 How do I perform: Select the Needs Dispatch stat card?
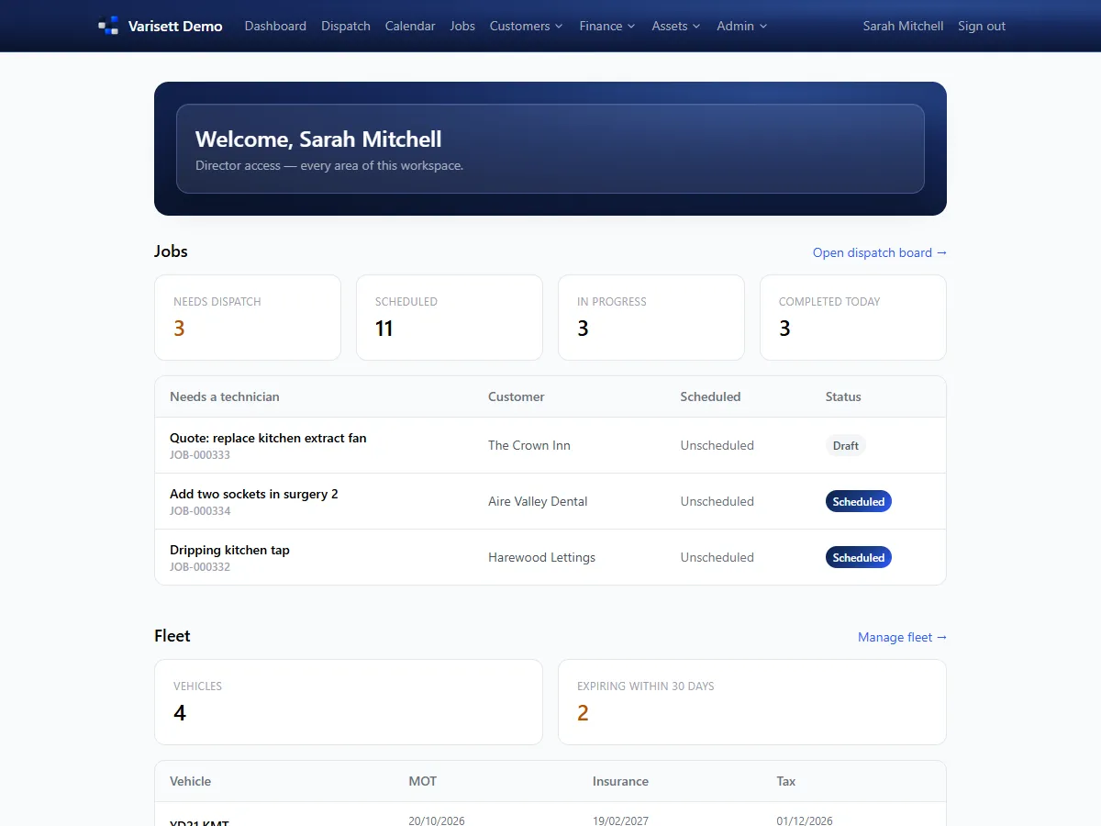click(248, 318)
